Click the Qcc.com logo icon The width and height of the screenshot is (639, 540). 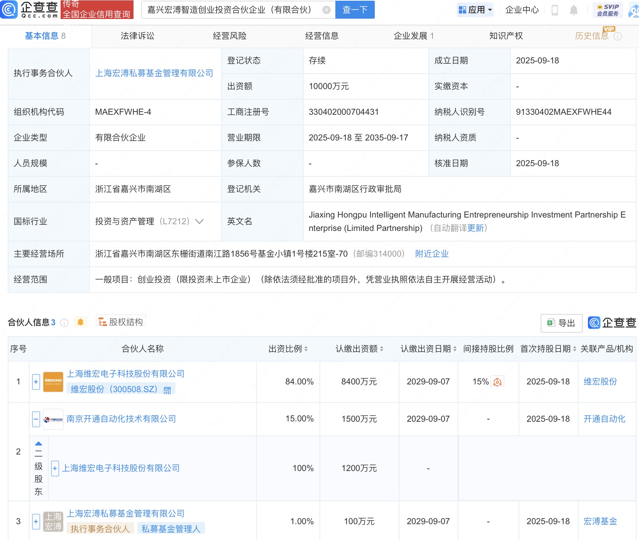9,10
